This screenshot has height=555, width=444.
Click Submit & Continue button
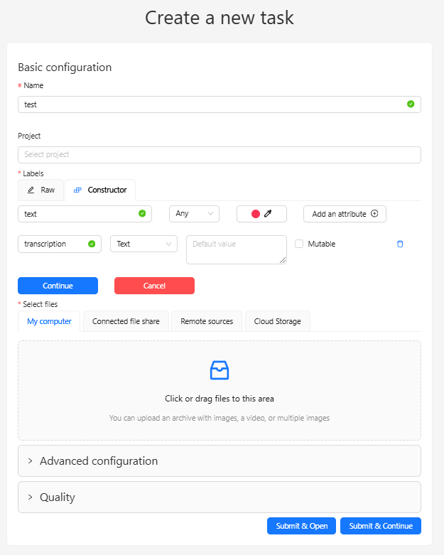381,526
